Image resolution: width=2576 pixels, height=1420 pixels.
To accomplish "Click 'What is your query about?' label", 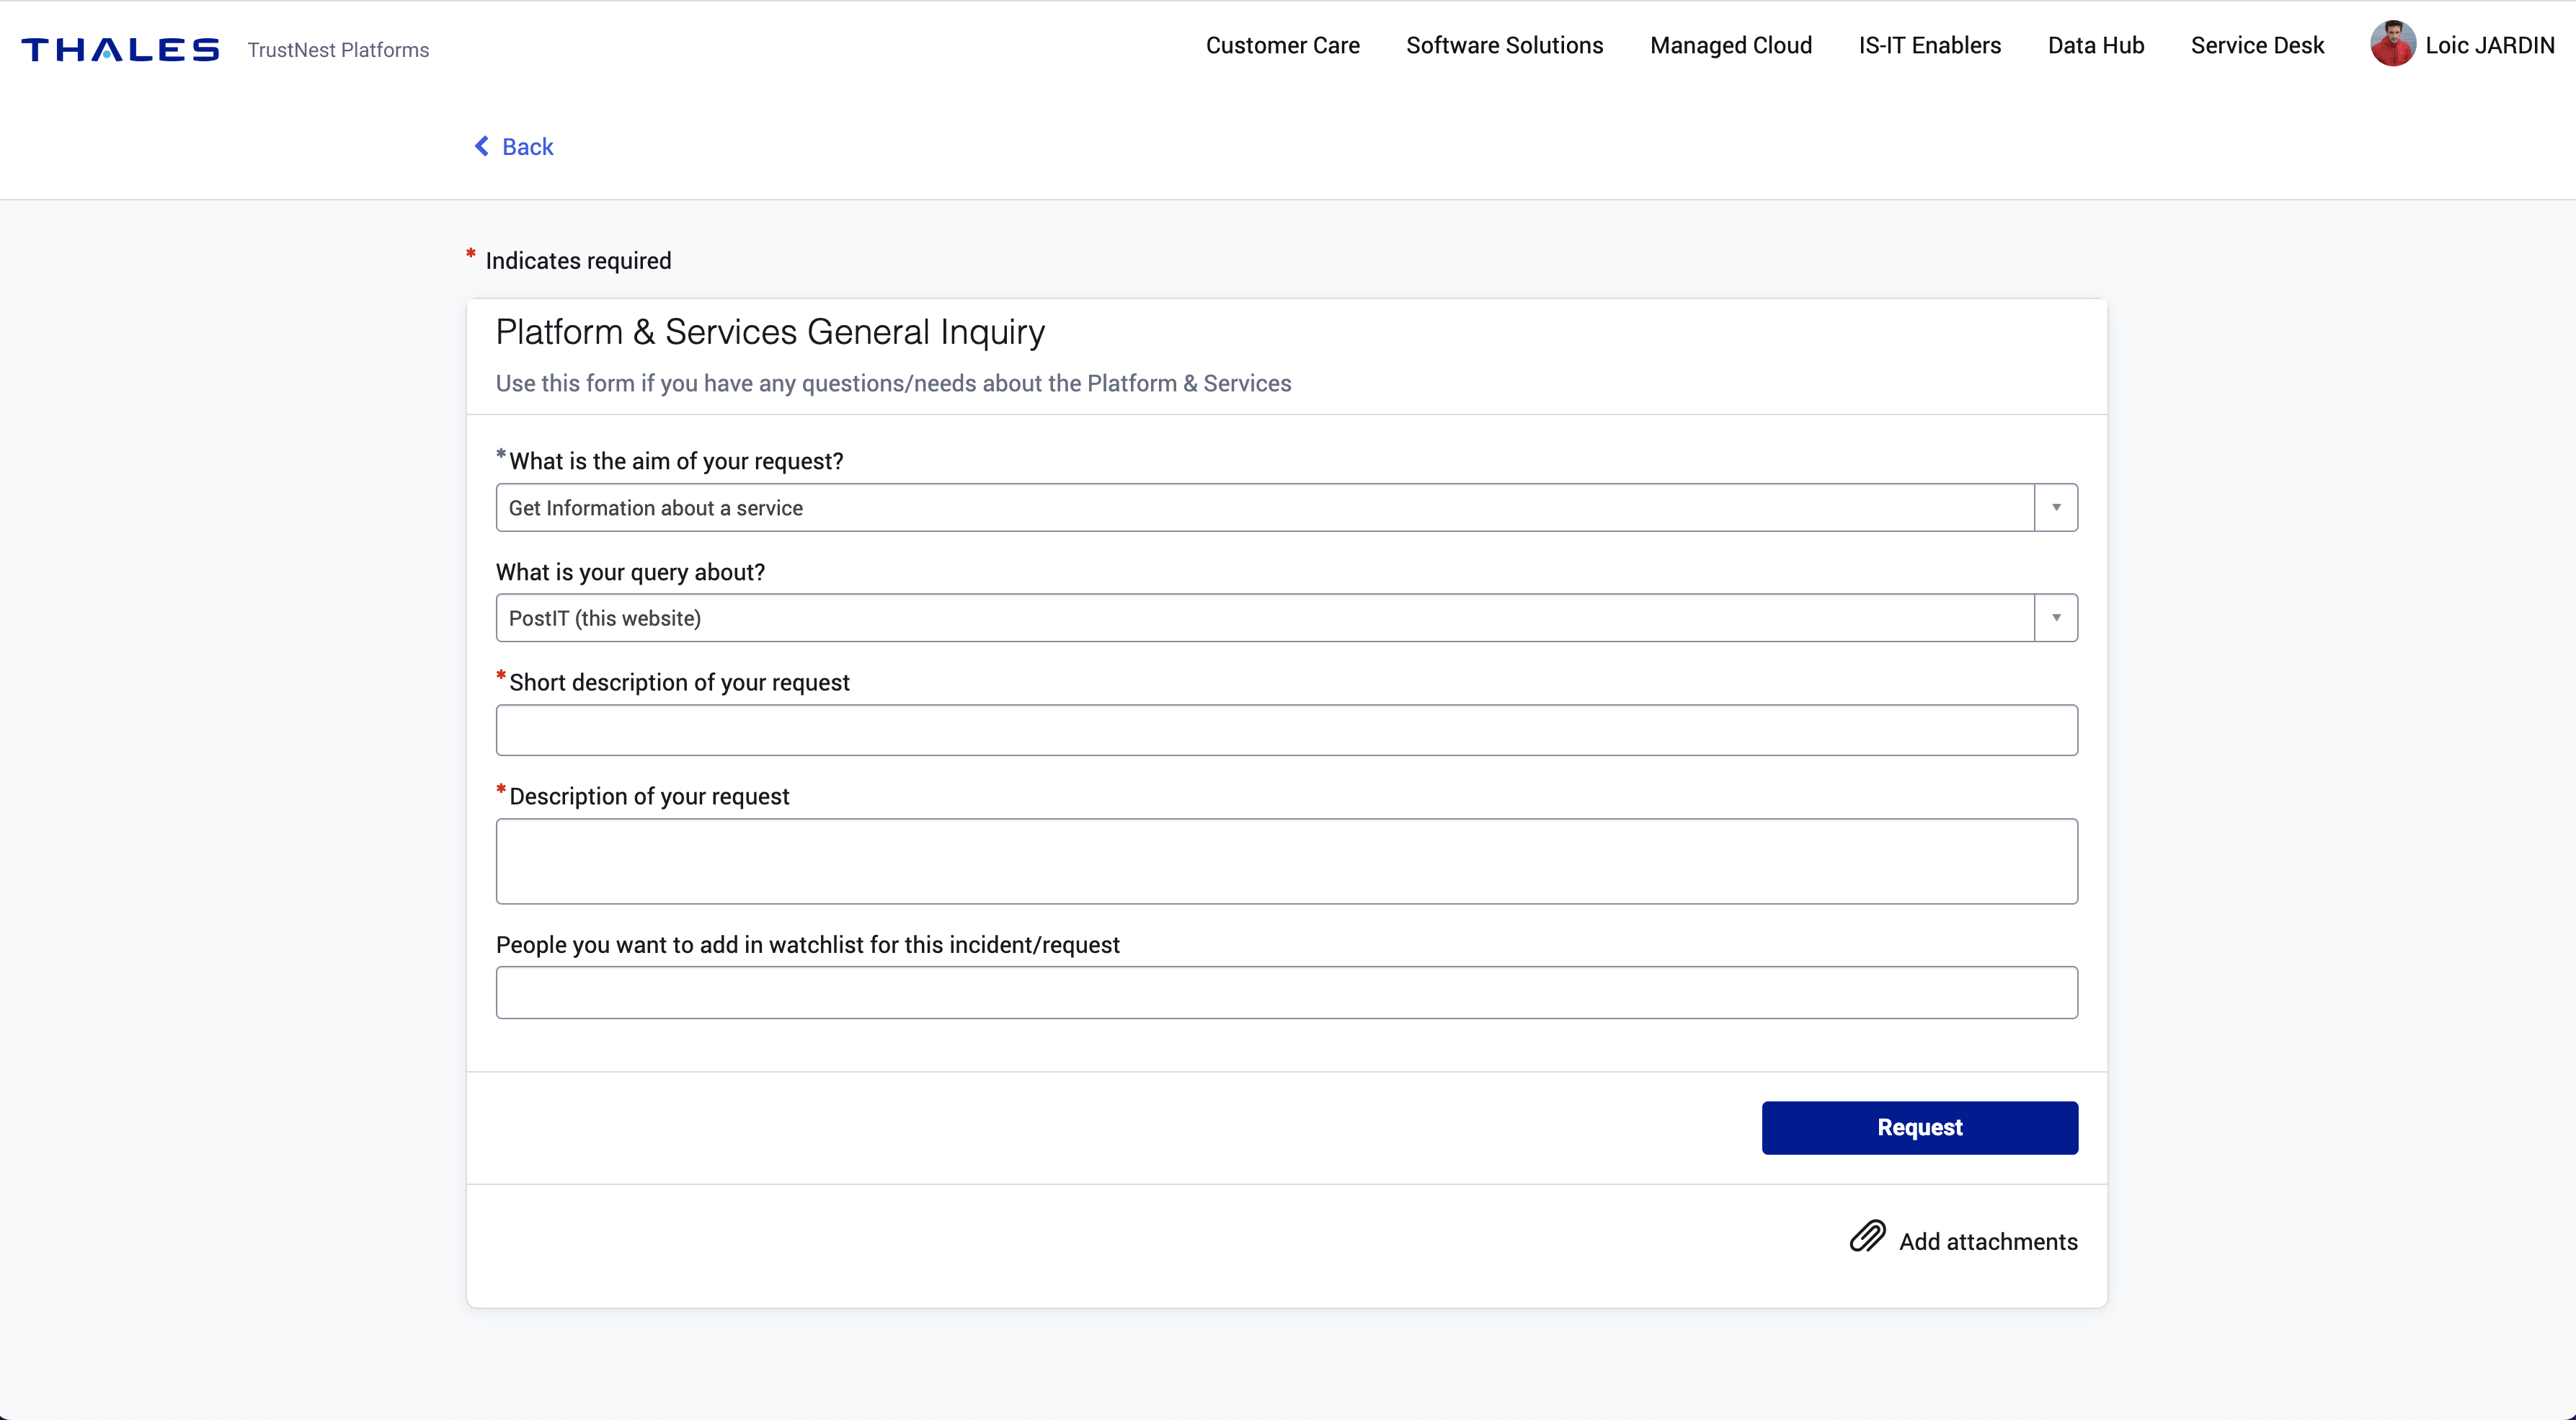I will tap(630, 572).
